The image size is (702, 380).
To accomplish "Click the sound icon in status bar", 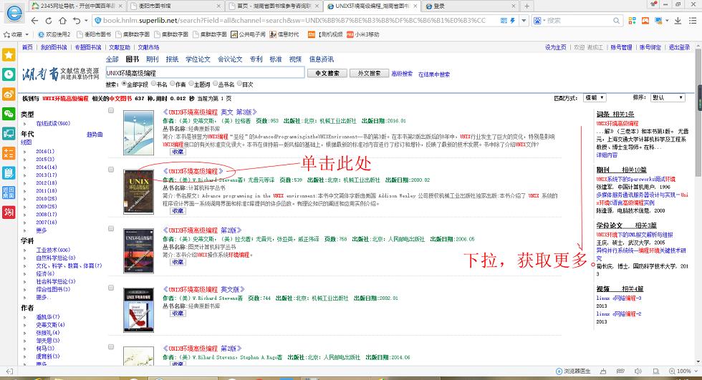I will pos(638,371).
